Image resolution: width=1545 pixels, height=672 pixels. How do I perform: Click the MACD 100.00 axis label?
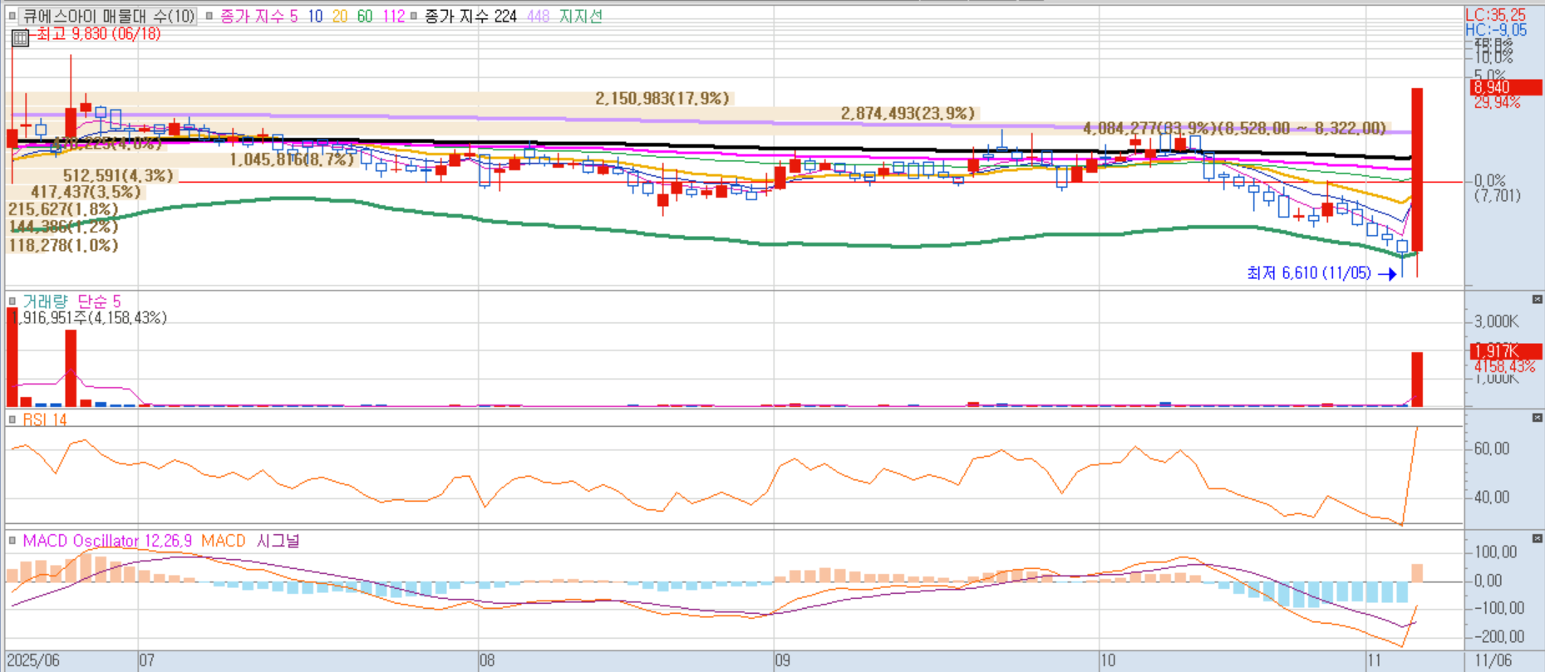(x=1495, y=552)
